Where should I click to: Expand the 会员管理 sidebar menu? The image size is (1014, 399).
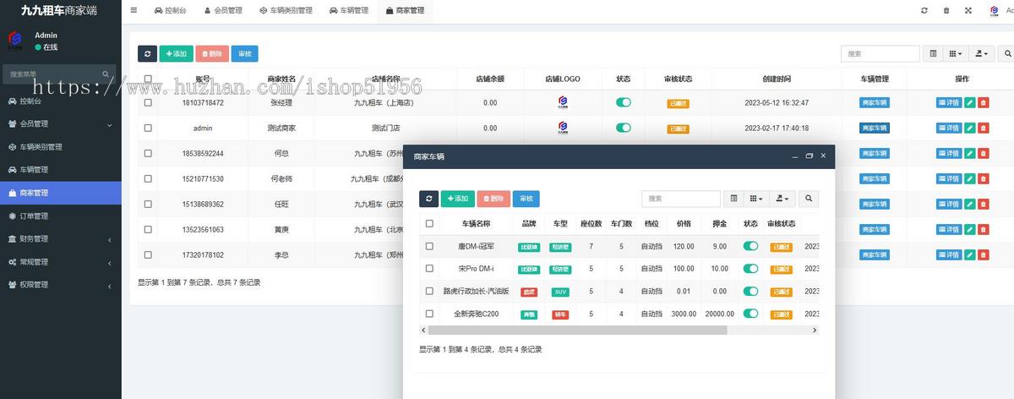tap(60, 124)
